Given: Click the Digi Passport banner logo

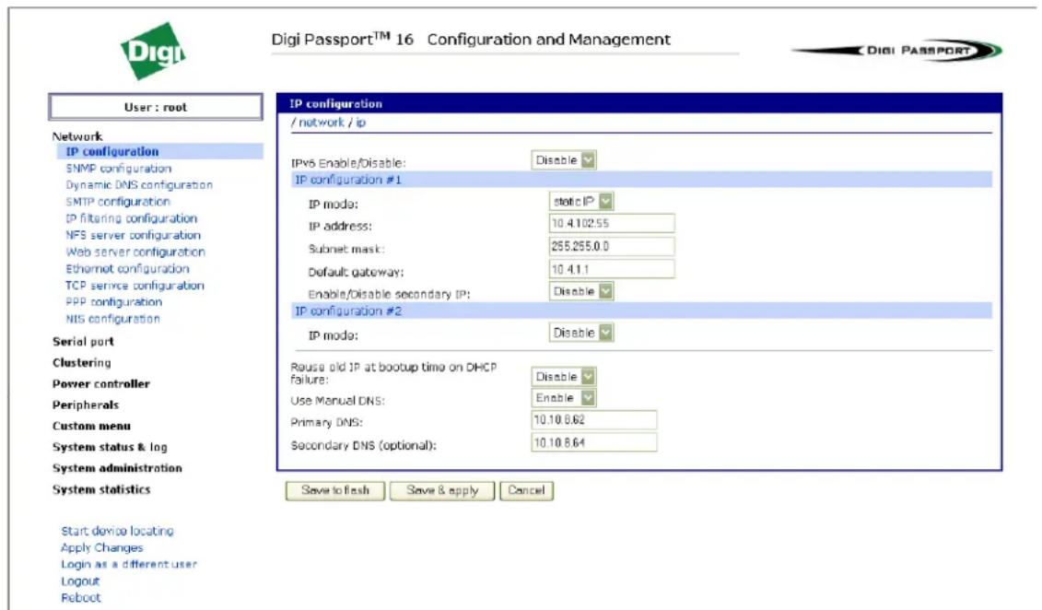Looking at the screenshot, I should pyautogui.click(x=897, y=50).
